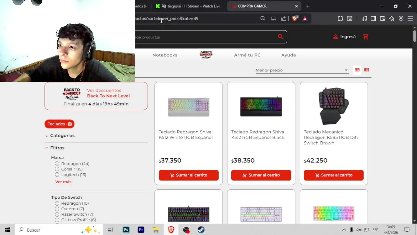The image size is (417, 235).
Task: Open Shiva K512 RGB Black keyboard thumbnail
Action: click(x=261, y=106)
